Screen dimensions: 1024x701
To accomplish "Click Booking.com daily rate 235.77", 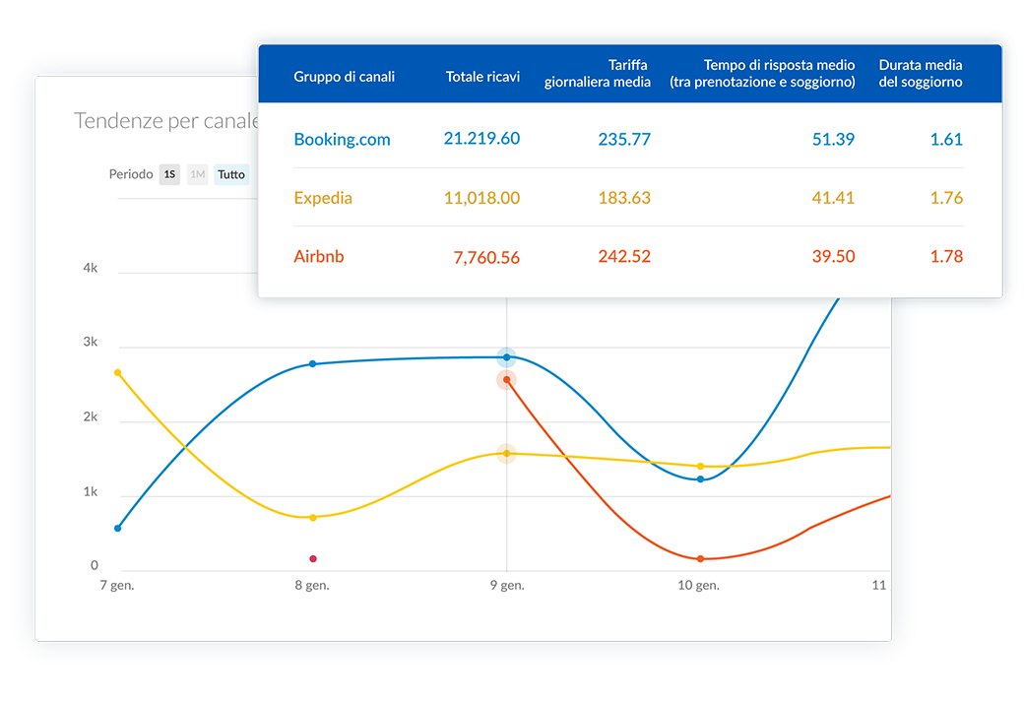I will pyautogui.click(x=624, y=139).
